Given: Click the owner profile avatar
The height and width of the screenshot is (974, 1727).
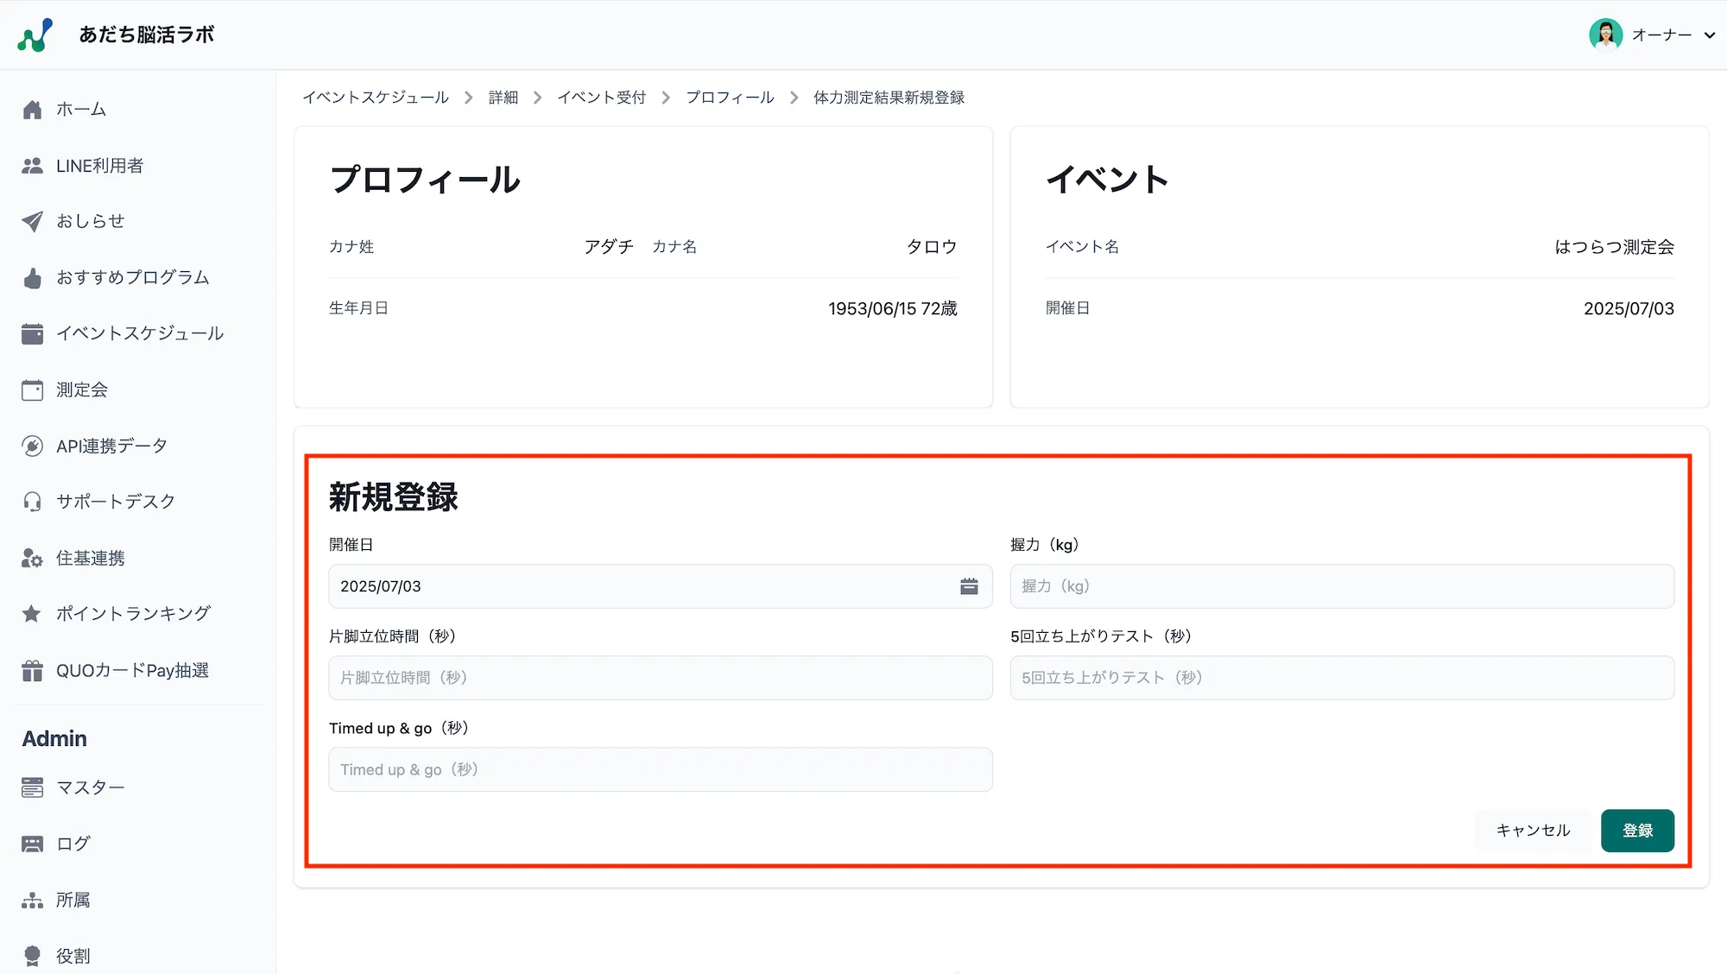Looking at the screenshot, I should coord(1605,35).
